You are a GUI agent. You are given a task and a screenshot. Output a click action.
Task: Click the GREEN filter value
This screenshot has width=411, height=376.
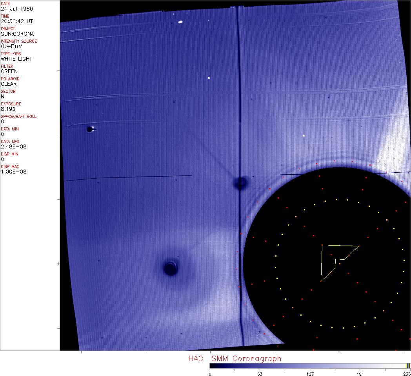(9, 71)
